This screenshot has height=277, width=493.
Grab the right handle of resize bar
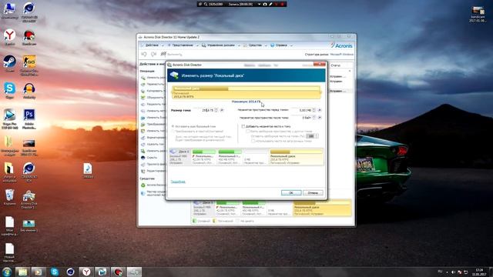click(x=320, y=92)
